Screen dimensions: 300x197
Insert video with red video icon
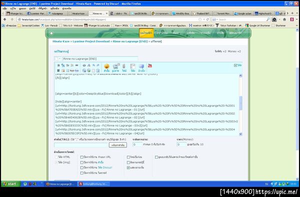(x=150, y=66)
